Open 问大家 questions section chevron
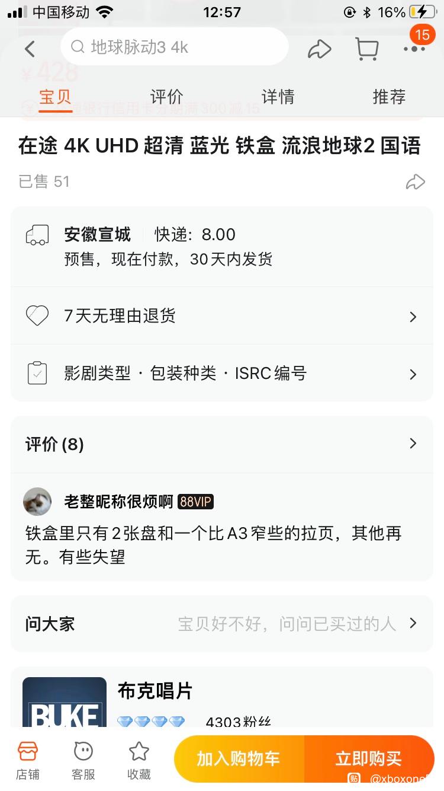The width and height of the screenshot is (444, 791). [413, 623]
